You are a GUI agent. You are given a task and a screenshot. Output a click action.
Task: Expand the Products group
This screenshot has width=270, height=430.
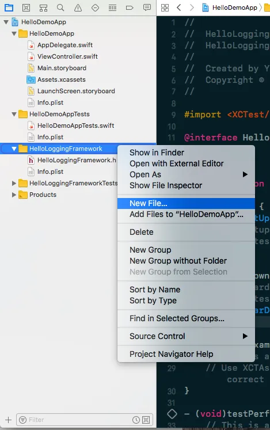click(14, 195)
